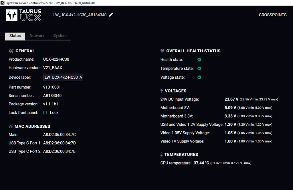The height and width of the screenshot is (190, 293).
Task: Go to the CROSSPOINTS page
Action: point(273,15)
